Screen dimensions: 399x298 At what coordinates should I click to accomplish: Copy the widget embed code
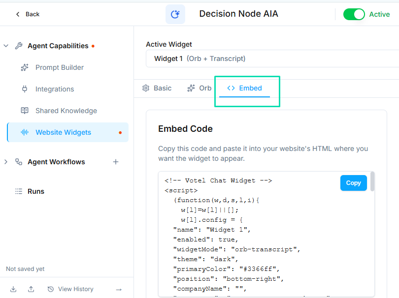click(x=353, y=183)
